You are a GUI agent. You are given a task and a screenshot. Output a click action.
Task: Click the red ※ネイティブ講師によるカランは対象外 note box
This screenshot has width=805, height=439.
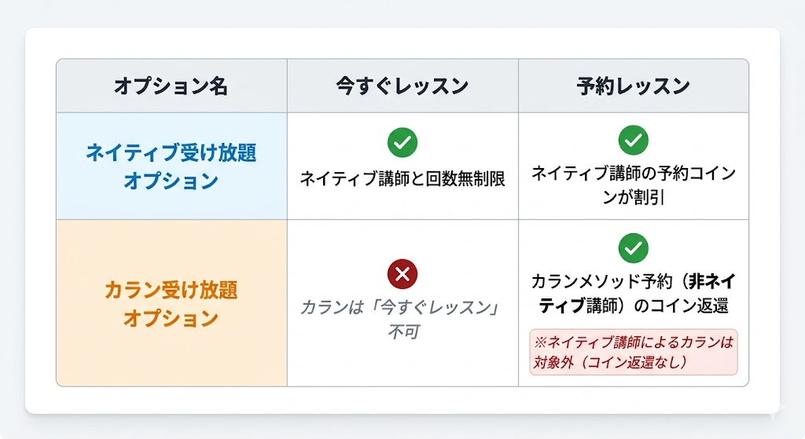click(633, 352)
